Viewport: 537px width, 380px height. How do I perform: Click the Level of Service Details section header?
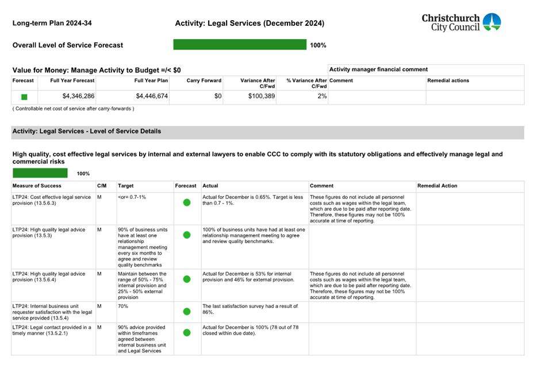pyautogui.click(x=86, y=131)
